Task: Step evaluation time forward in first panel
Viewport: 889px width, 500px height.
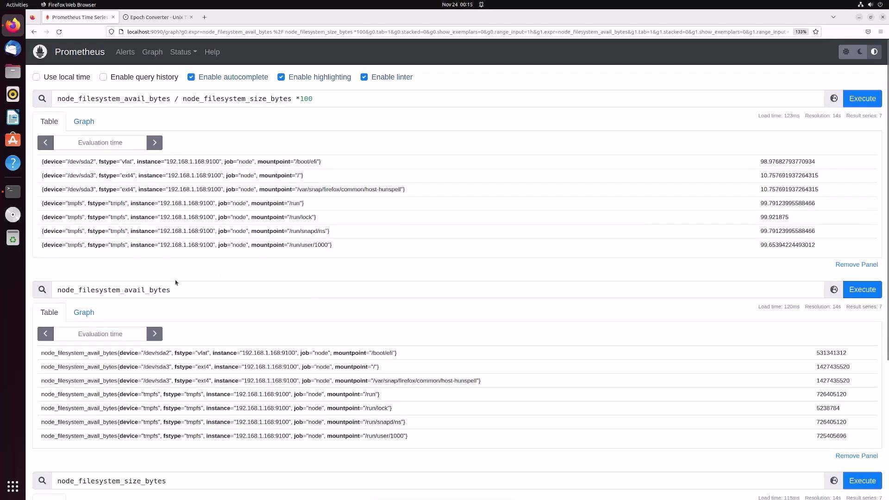Action: tap(155, 143)
